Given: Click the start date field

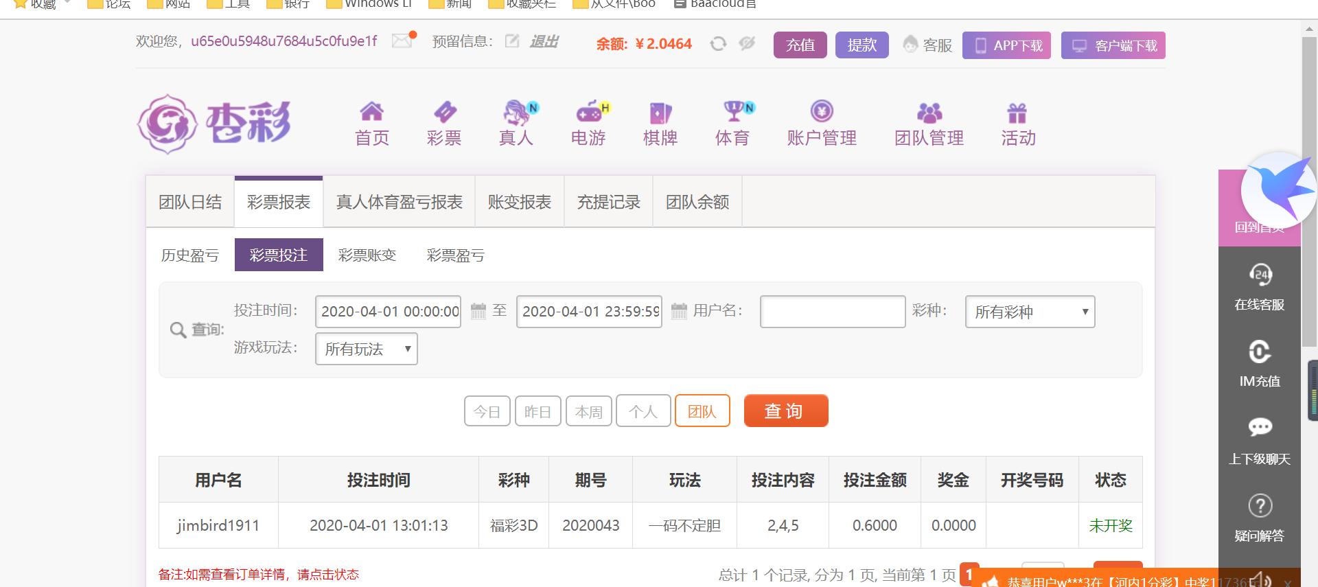Looking at the screenshot, I should pos(389,312).
